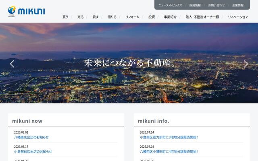Open 小倉南区徳力新町に3宅地分譲販売開始 link
The height and width of the screenshot is (161, 258).
pyautogui.click(x=169, y=137)
